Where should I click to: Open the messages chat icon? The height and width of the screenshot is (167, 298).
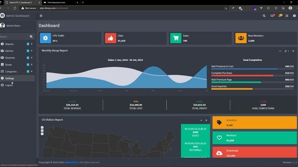[272, 16]
